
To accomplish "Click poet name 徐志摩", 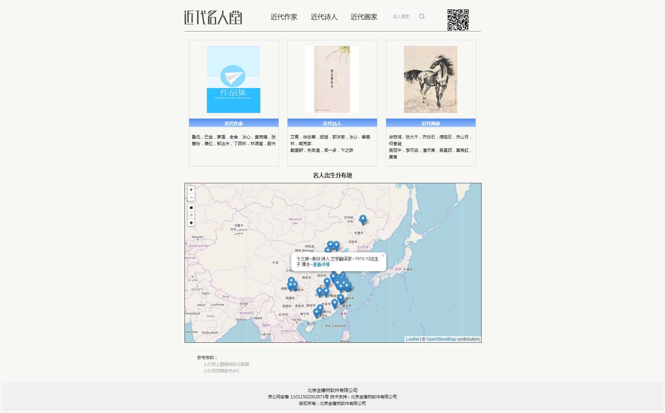I will 309,137.
